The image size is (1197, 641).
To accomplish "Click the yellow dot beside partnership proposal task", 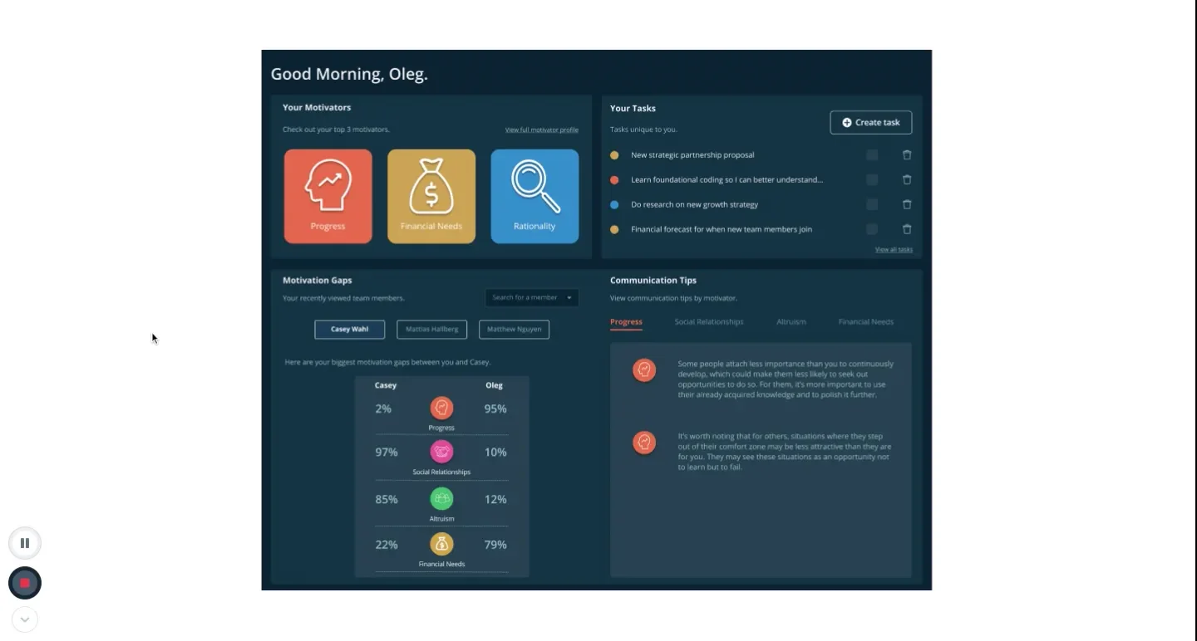I will point(614,155).
